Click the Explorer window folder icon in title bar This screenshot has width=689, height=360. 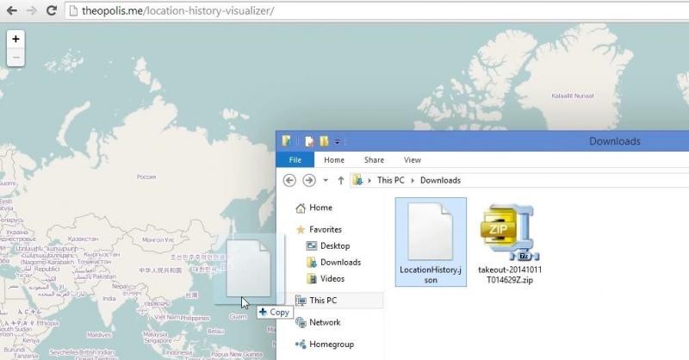pos(287,140)
